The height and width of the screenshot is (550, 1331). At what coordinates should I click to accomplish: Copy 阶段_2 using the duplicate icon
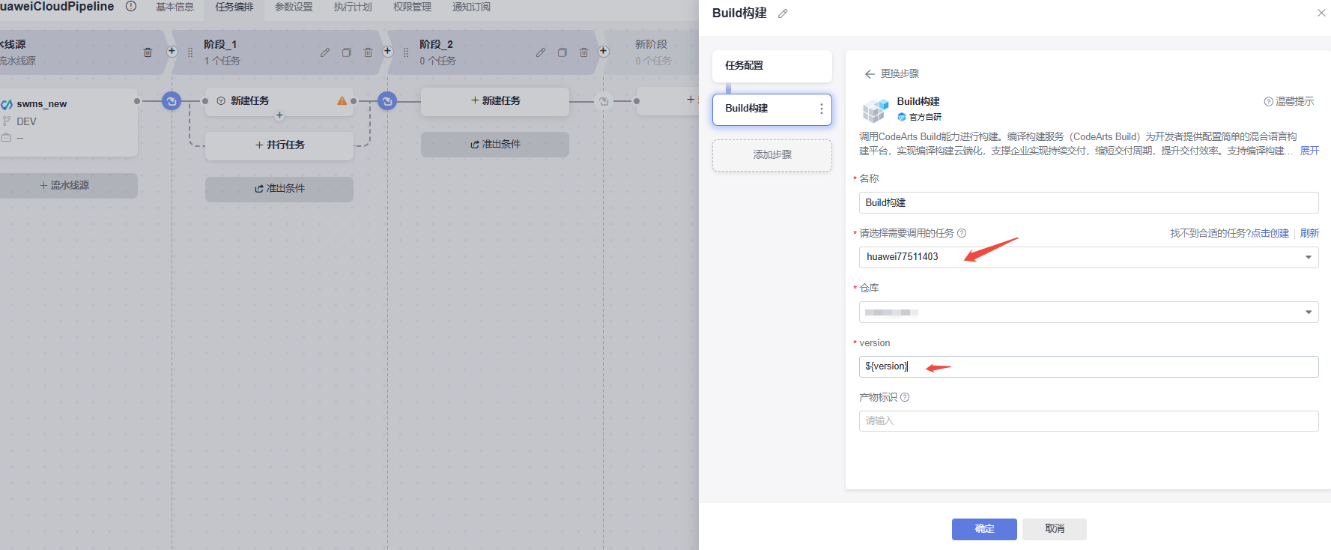click(562, 52)
